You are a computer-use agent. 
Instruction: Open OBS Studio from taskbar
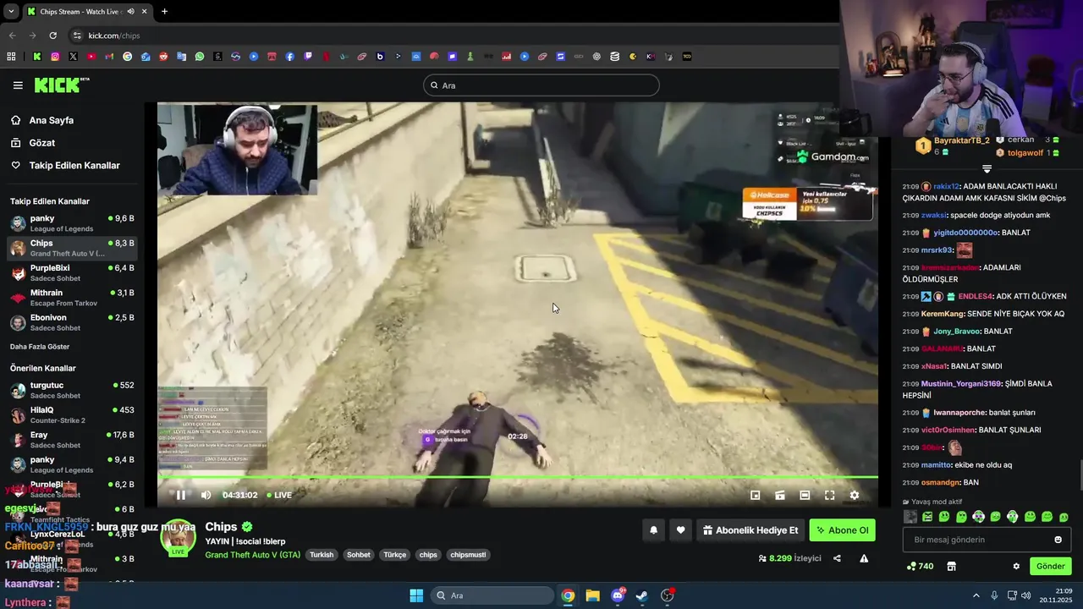(x=667, y=595)
